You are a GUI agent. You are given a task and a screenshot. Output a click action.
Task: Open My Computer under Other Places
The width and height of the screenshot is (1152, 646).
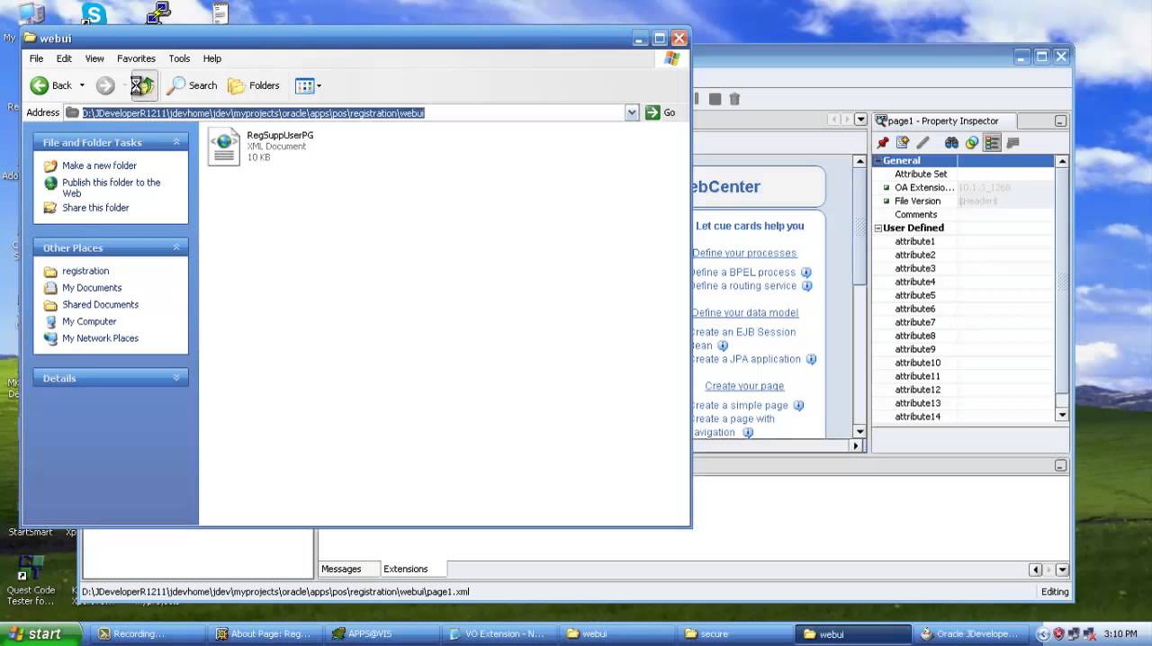[89, 321]
